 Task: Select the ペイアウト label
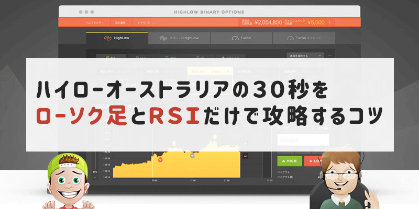coord(283,172)
